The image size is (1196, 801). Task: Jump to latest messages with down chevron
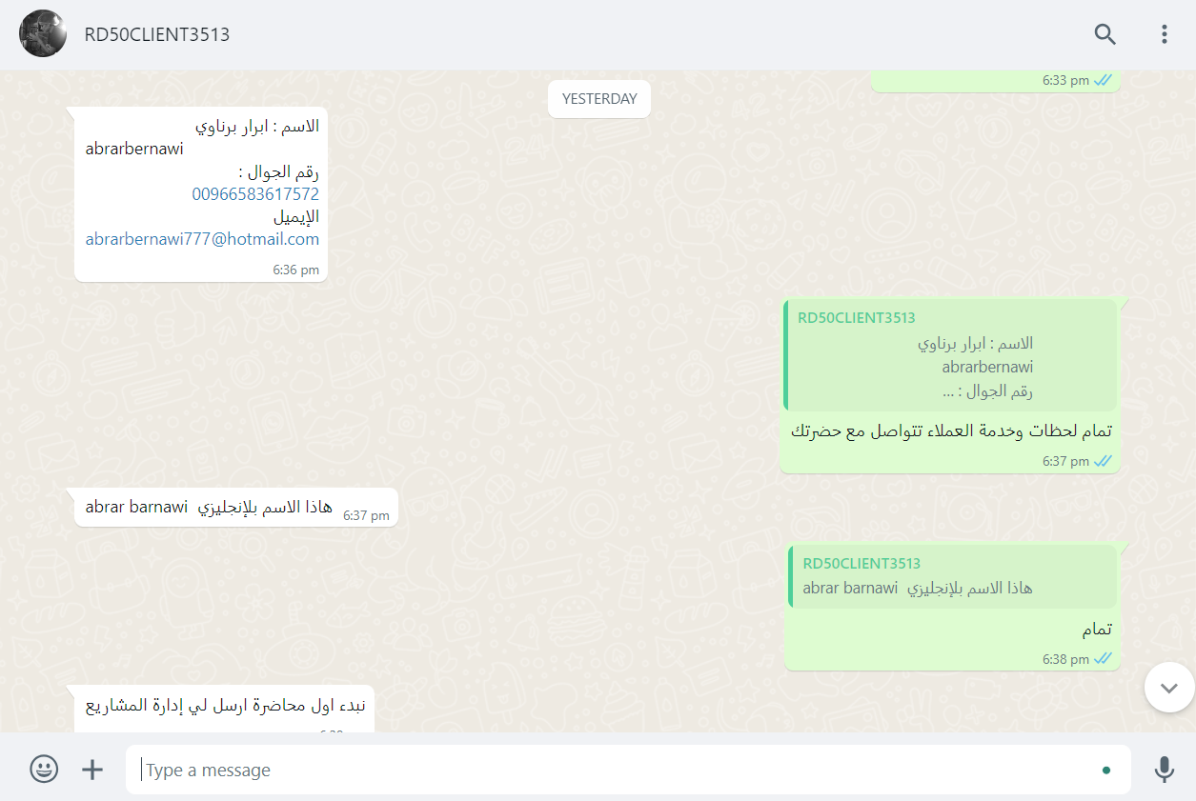point(1169,687)
